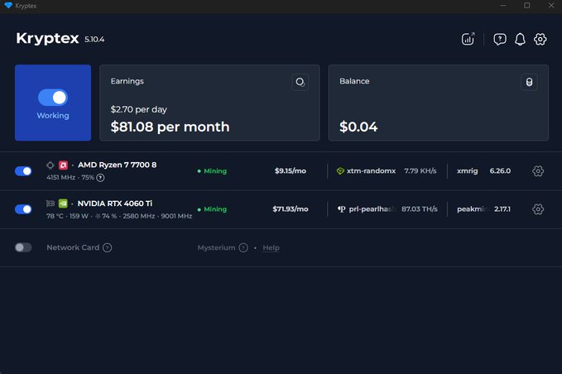Click the peakminer miner name
The height and width of the screenshot is (374, 562).
pyautogui.click(x=473, y=209)
